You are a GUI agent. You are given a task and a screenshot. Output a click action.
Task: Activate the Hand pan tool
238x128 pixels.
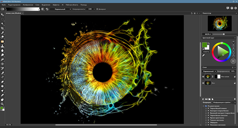(2, 99)
